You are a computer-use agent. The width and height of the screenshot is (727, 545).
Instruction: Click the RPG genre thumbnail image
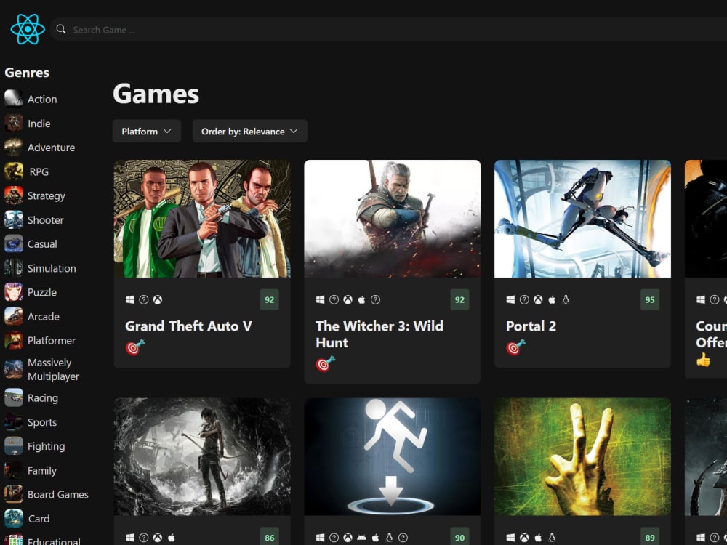[x=13, y=171]
